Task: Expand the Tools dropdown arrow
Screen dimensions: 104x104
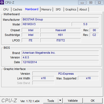Action: 60,101
